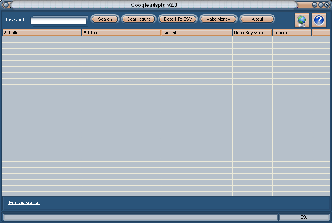Click the Googleadspig v2.0 title bar
The height and width of the screenshot is (223, 332).
point(154,5)
